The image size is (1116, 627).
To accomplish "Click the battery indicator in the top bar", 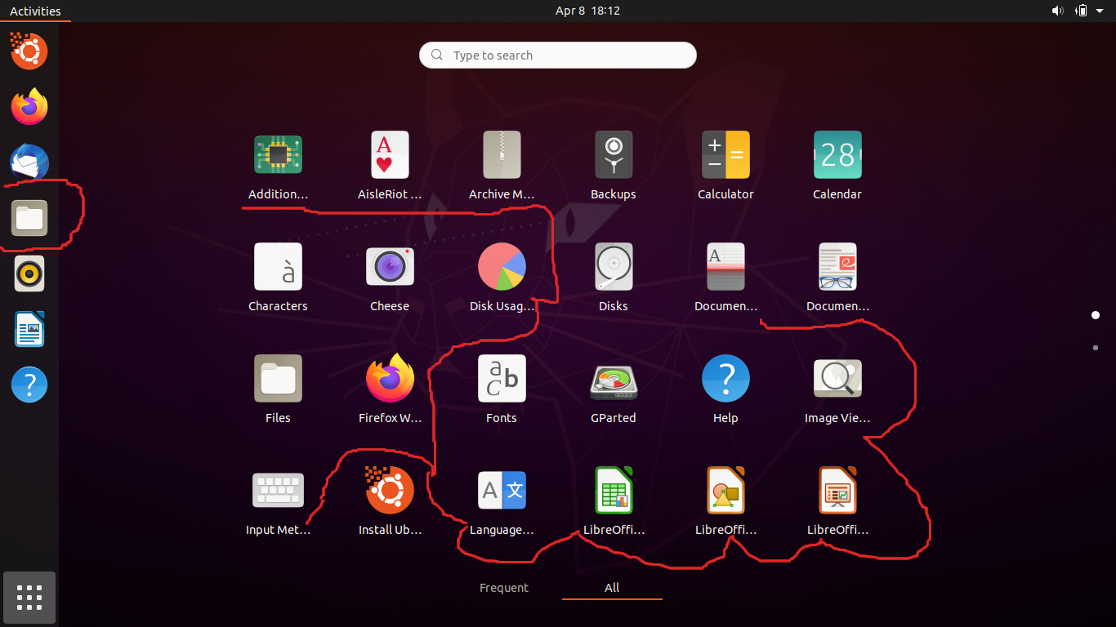I will 1082,11.
